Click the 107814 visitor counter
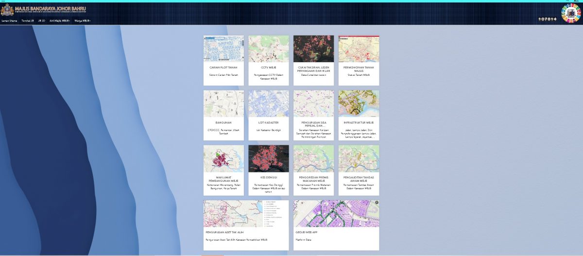This screenshot has width=583, height=256. click(x=548, y=19)
